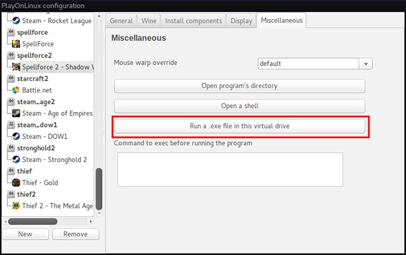Click the 64-bit icon of spellforce2 drive
The width and height of the screenshot is (406, 255).
tap(11, 55)
